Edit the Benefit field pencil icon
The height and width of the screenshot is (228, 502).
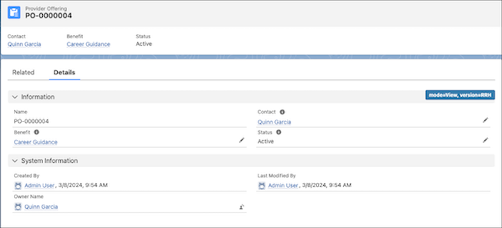[242, 140]
